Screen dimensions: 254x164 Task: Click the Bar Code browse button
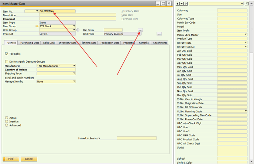(140, 30)
